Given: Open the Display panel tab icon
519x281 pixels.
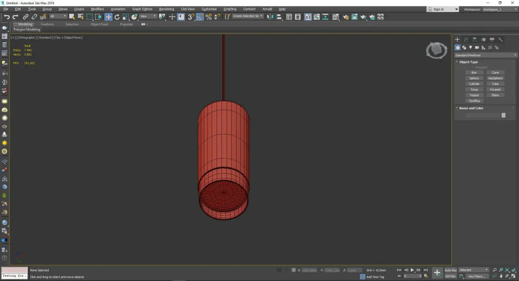Looking at the screenshot, I should 492,39.
